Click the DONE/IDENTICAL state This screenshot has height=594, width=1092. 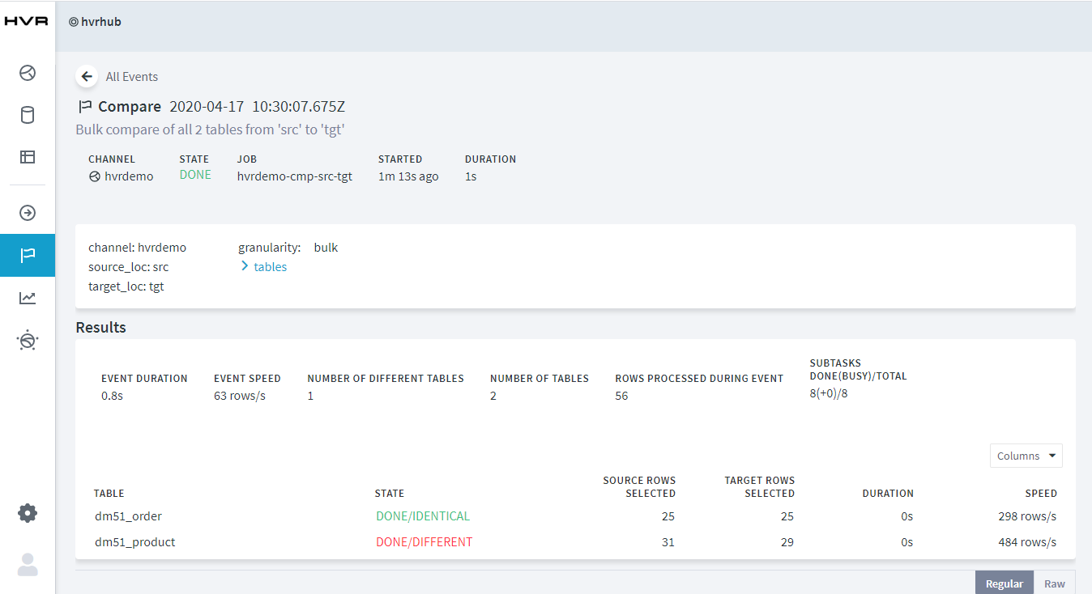423,516
